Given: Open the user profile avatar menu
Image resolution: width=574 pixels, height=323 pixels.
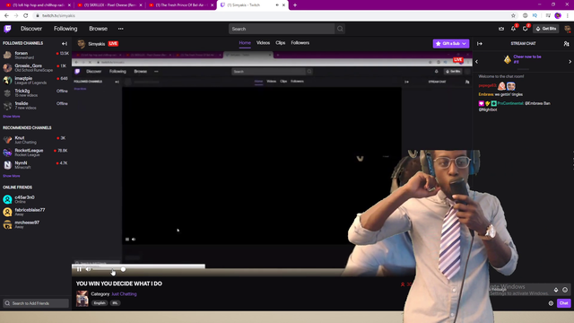Looking at the screenshot, I should click(567, 29).
